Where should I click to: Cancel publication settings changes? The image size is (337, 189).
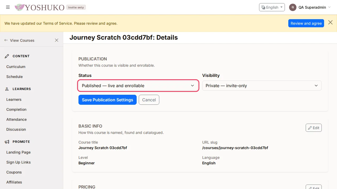pyautogui.click(x=149, y=100)
